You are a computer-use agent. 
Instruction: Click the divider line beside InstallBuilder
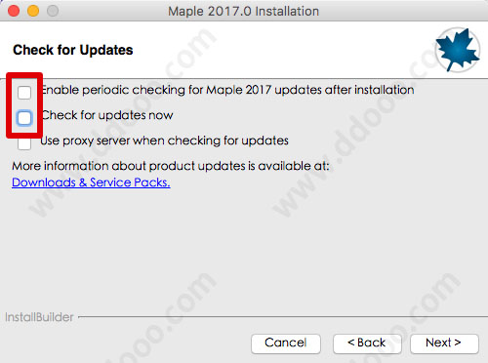[283, 316]
